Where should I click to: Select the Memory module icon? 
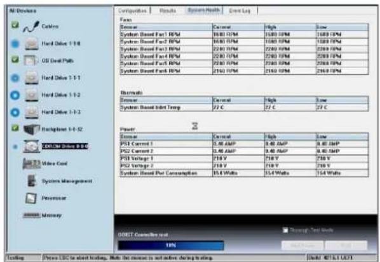click(32, 215)
